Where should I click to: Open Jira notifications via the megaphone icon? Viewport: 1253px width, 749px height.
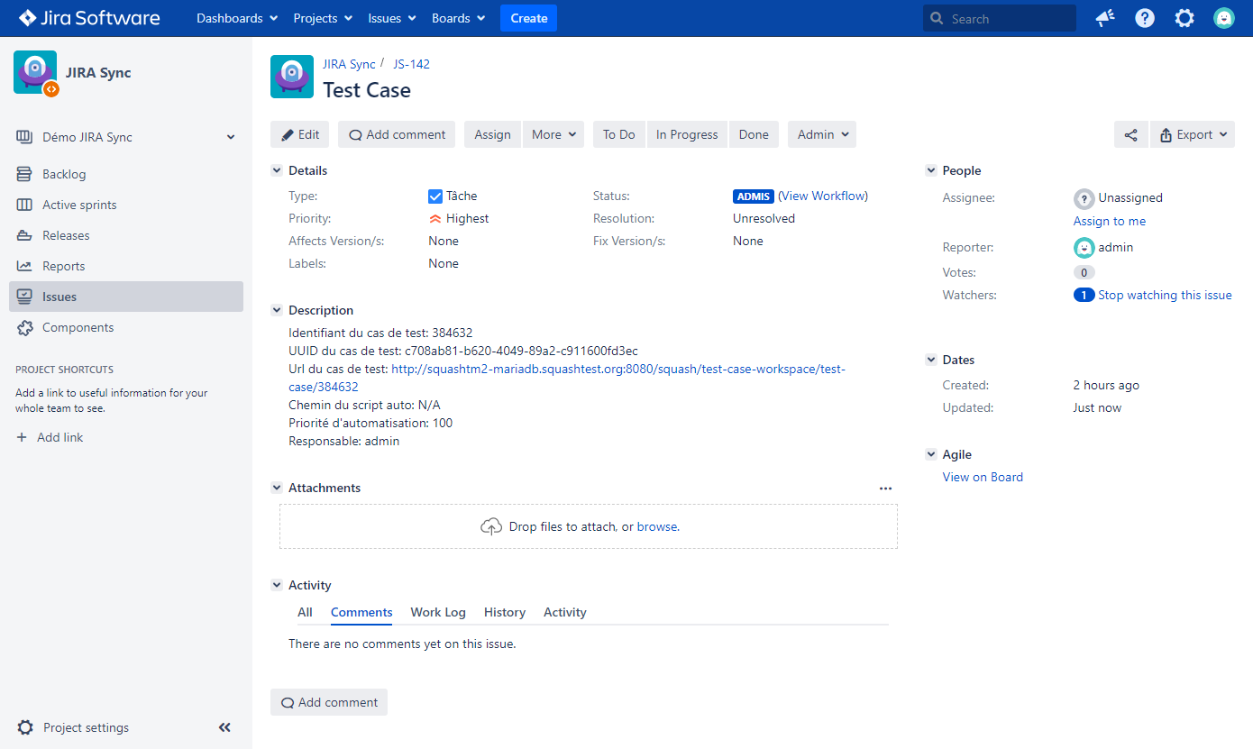pos(1104,18)
